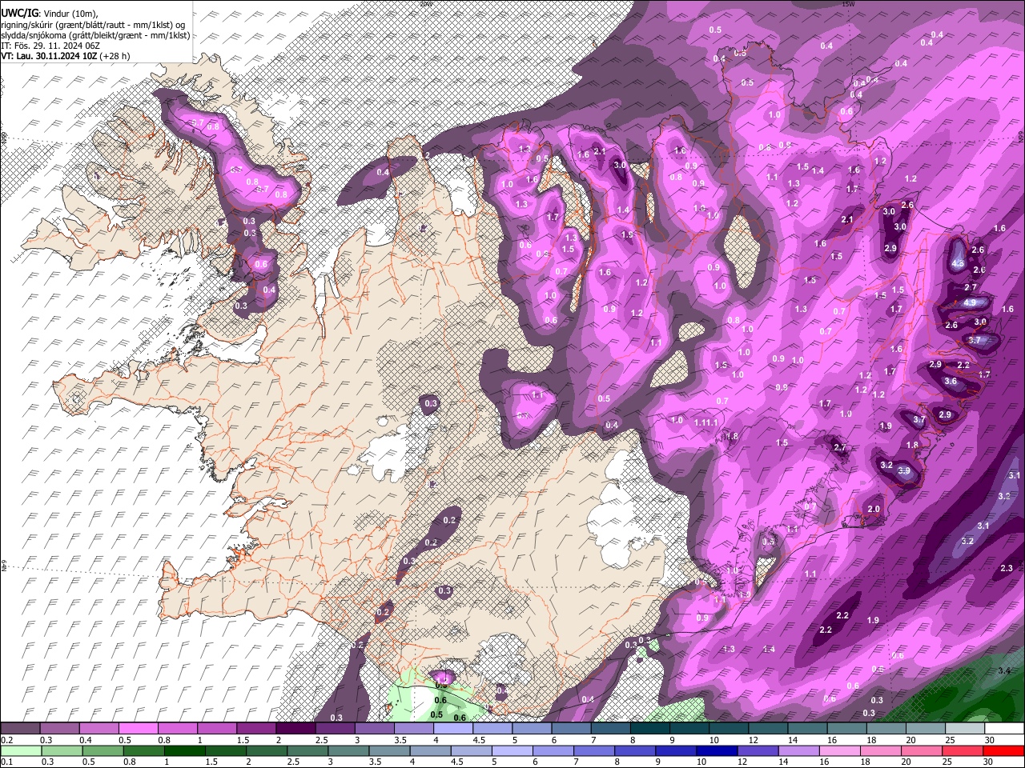This screenshot has width=1025, height=768.
Task: Click the "VT: Lau. 30.11.2024 10Z" valid time
Action: [49, 56]
